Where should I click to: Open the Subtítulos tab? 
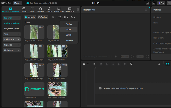[x=70, y=10]
